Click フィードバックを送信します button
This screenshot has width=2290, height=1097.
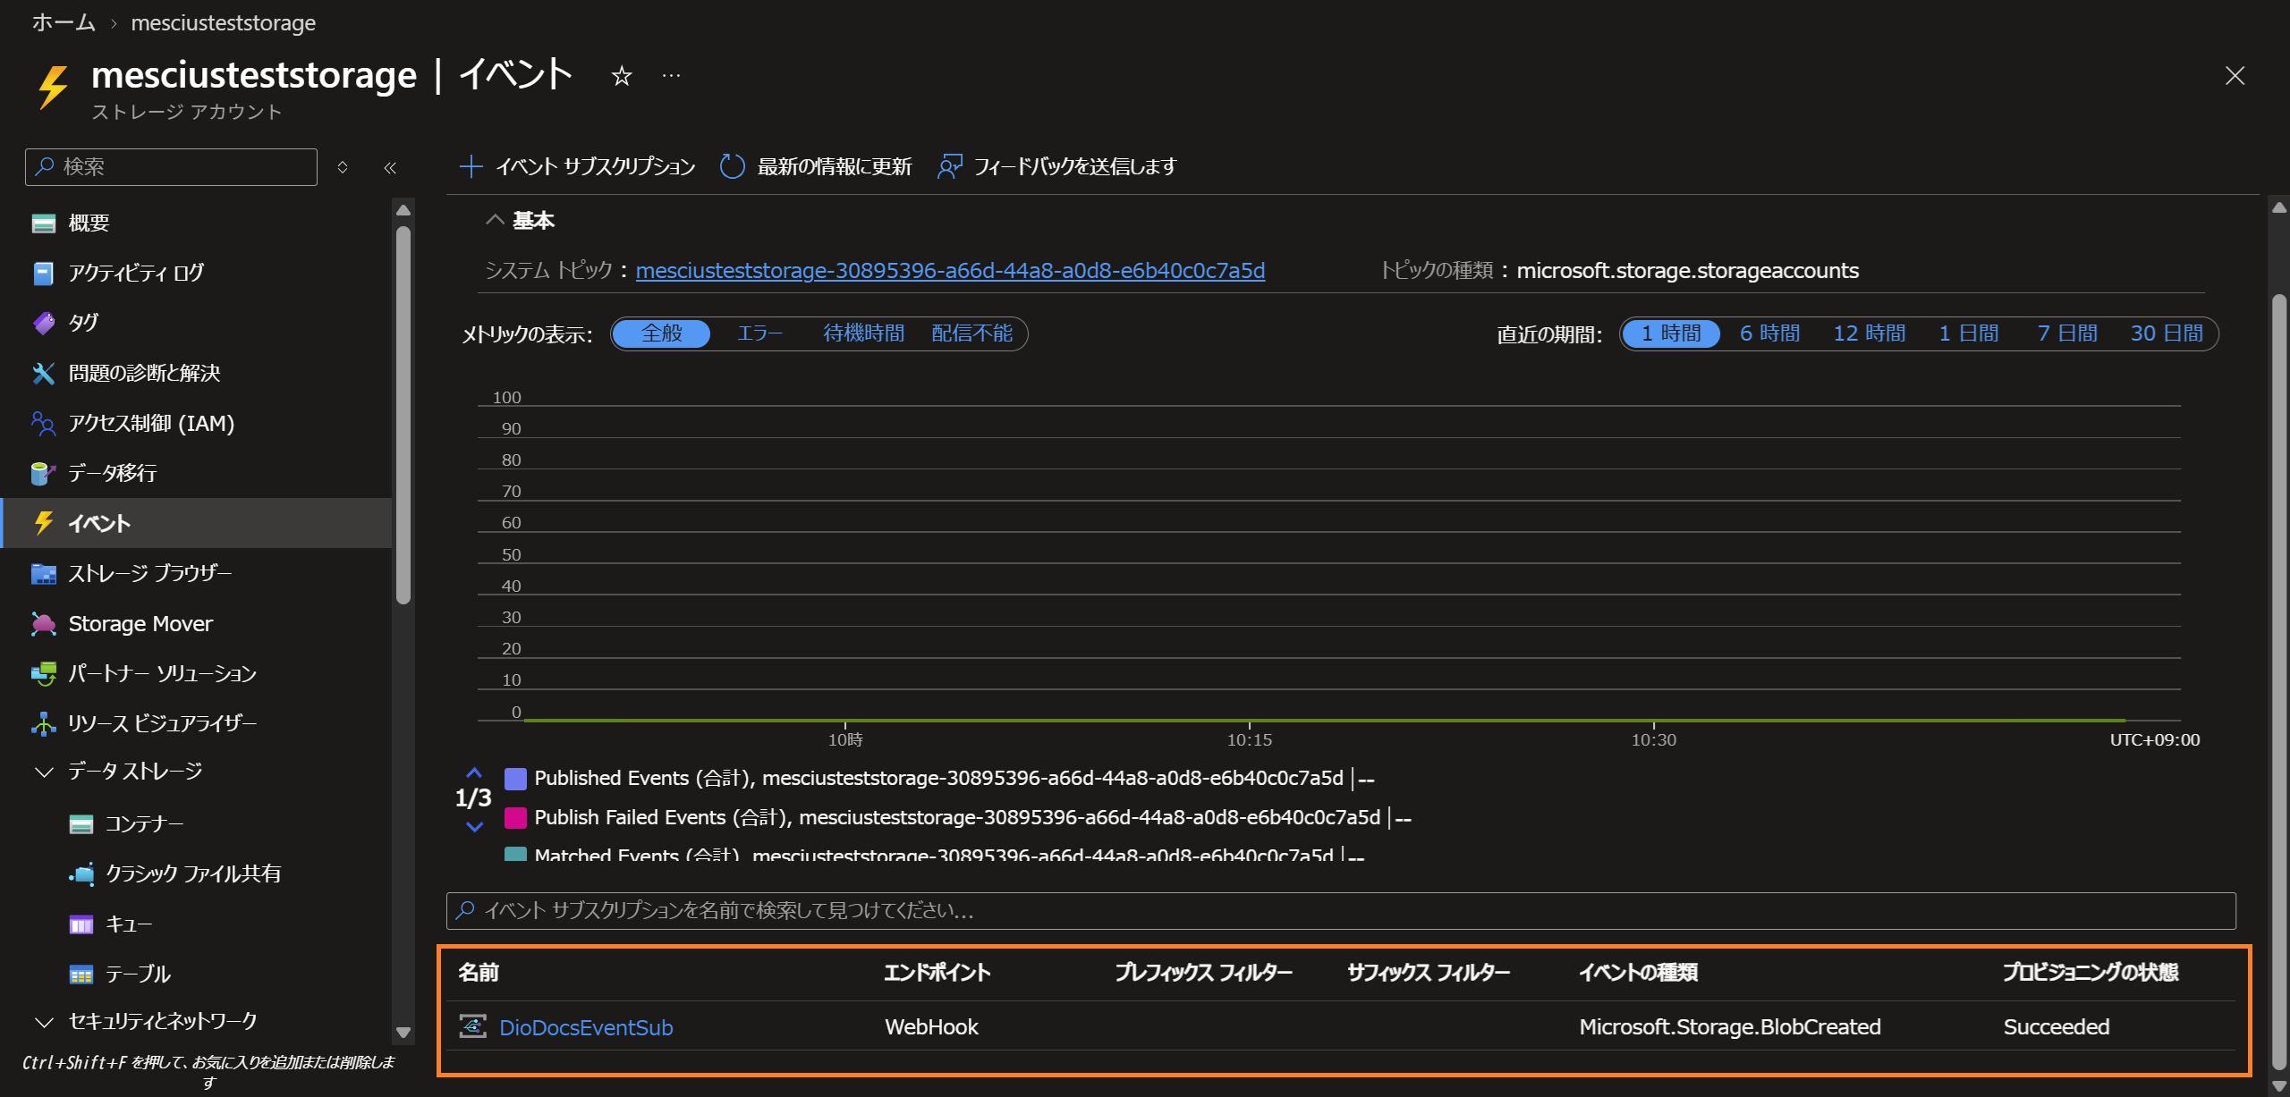1056,166
